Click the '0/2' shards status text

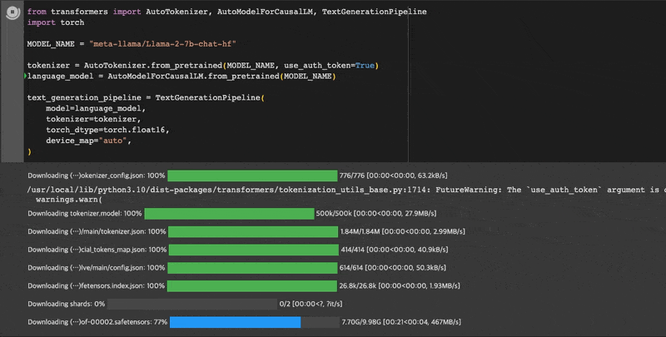311,304
